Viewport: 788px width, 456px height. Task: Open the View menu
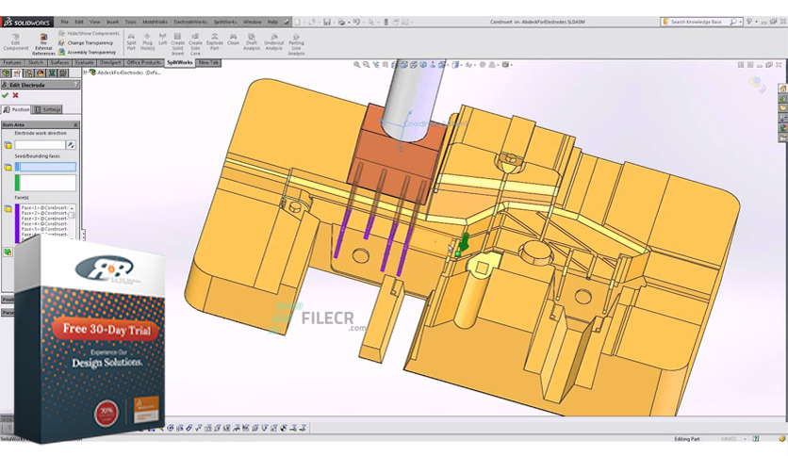point(94,22)
